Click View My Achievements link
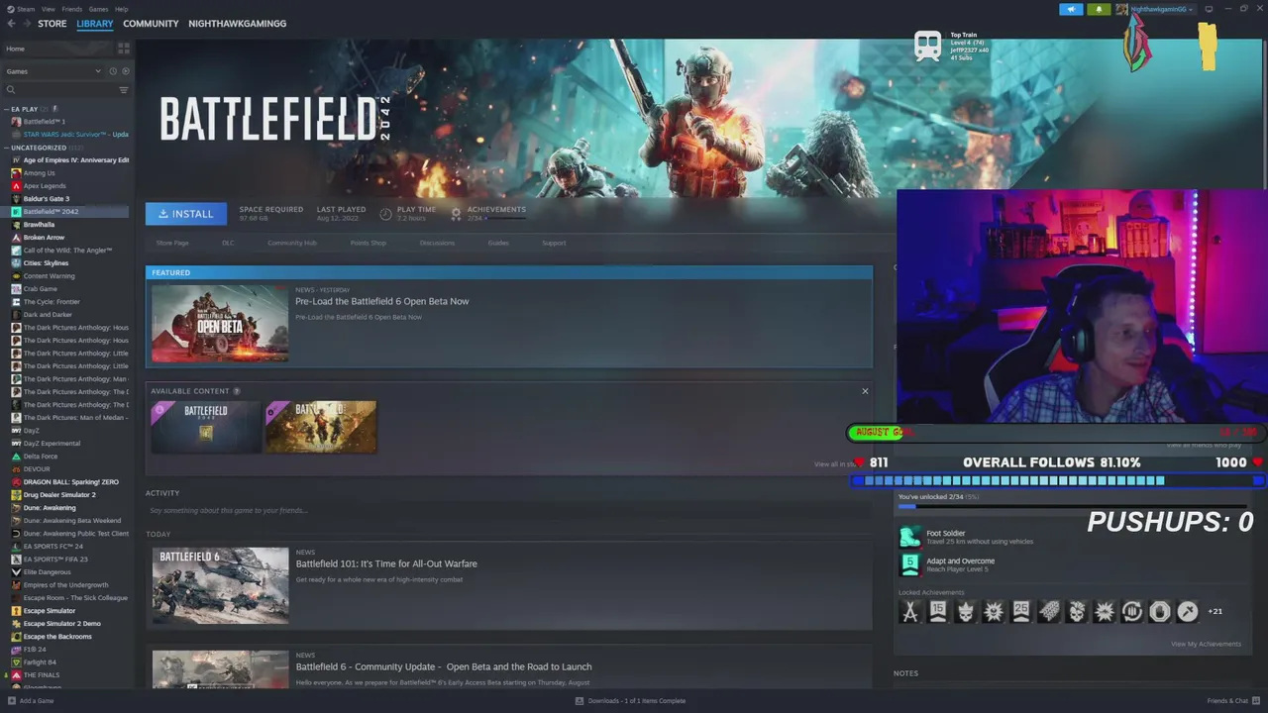The width and height of the screenshot is (1268, 713). coord(1206,644)
